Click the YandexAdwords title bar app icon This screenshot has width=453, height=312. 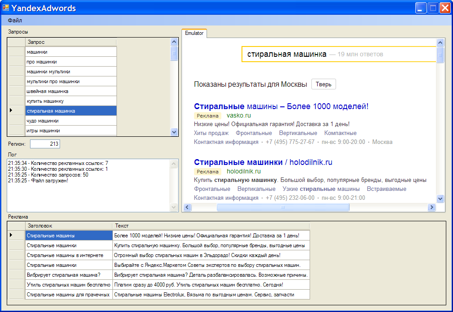pos(5,8)
